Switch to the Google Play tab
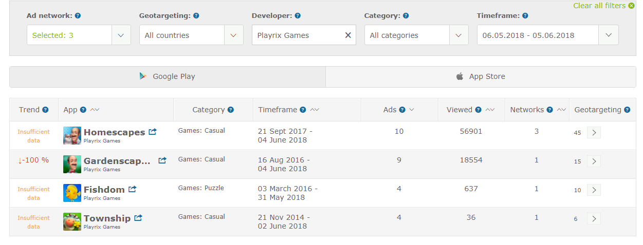The height and width of the screenshot is (245, 643). (x=168, y=76)
